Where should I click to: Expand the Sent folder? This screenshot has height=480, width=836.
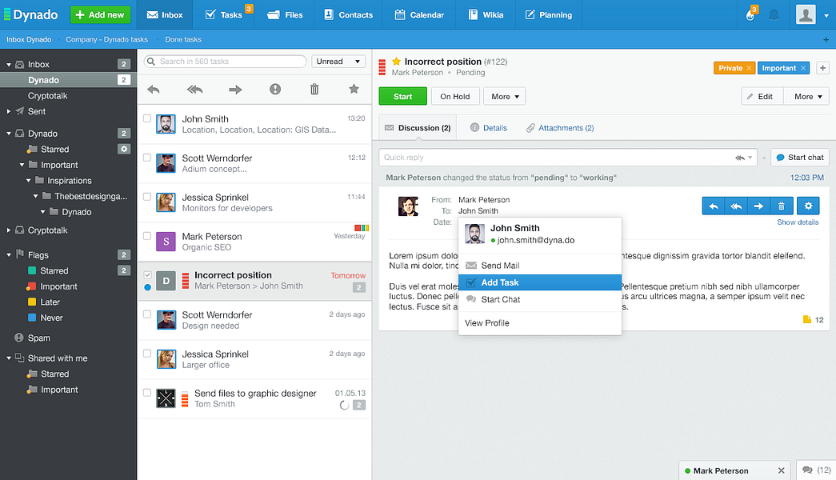click(x=9, y=111)
